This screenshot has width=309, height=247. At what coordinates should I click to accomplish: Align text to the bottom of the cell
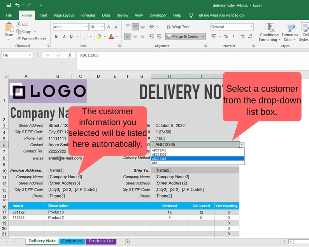coord(143,27)
